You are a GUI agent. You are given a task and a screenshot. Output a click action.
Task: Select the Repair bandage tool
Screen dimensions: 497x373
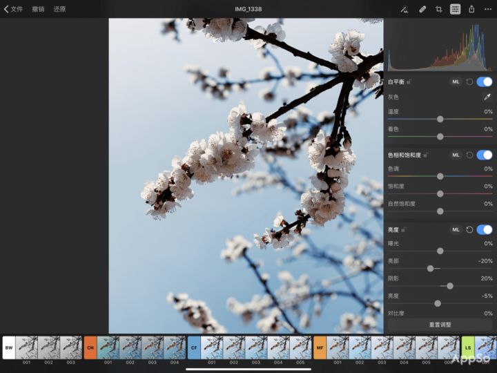point(422,9)
